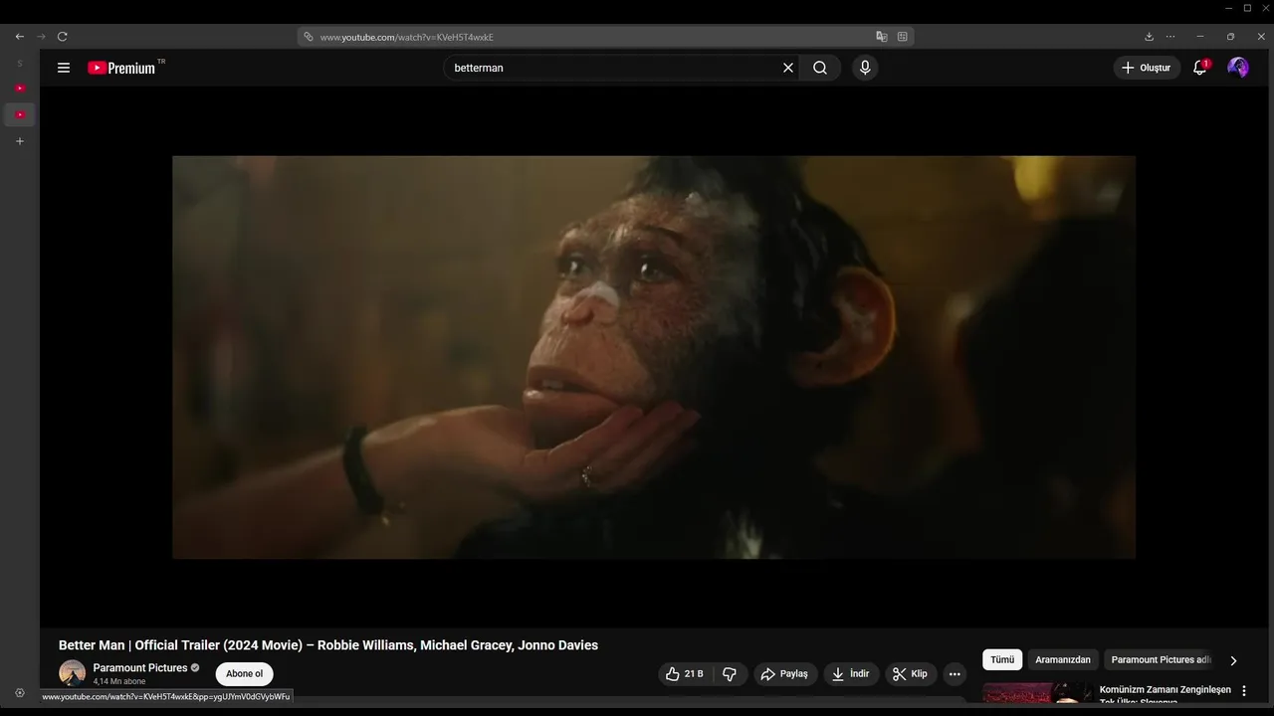This screenshot has height=716, width=1274.
Task: Download the video with İndir
Action: click(x=851, y=674)
